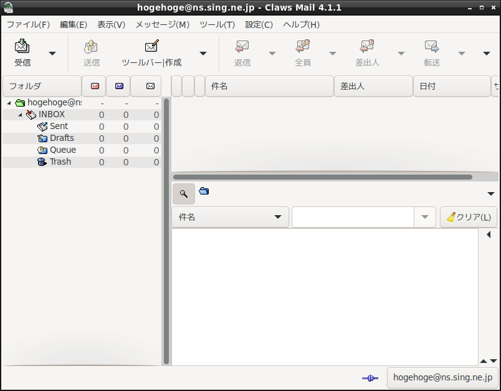Click the 差出人 (reply to sender) icon
The image size is (501, 391).
(367, 46)
